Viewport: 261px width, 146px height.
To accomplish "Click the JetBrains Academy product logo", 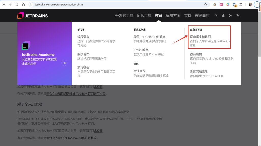I will tap(26, 45).
